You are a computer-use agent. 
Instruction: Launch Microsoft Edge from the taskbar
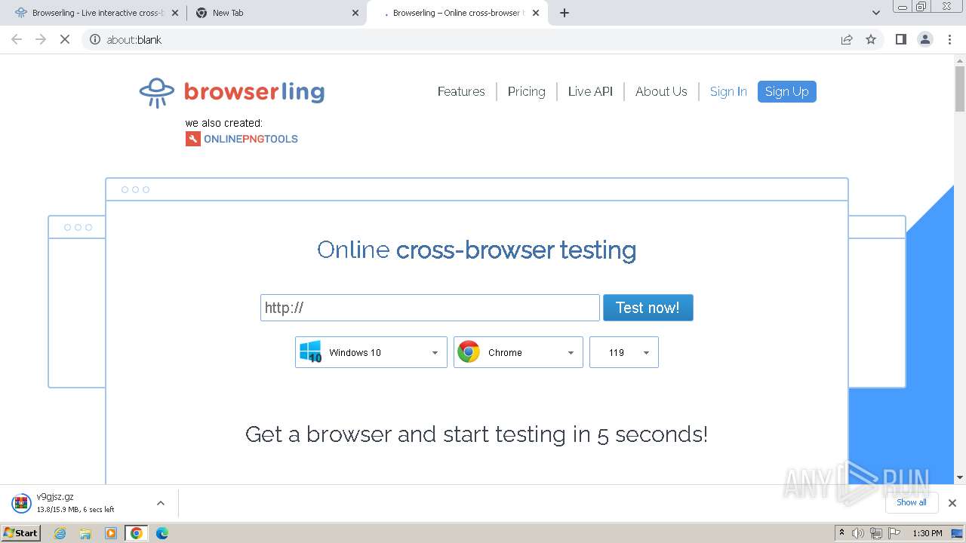162,533
